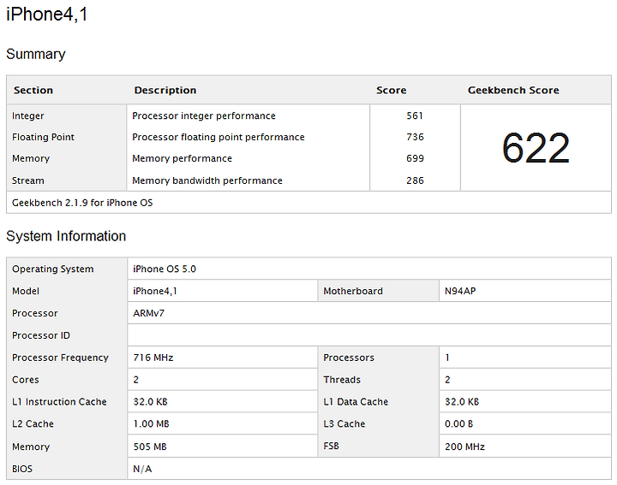Click the Score column header
Viewport: 617px width, 485px height.
pos(391,90)
